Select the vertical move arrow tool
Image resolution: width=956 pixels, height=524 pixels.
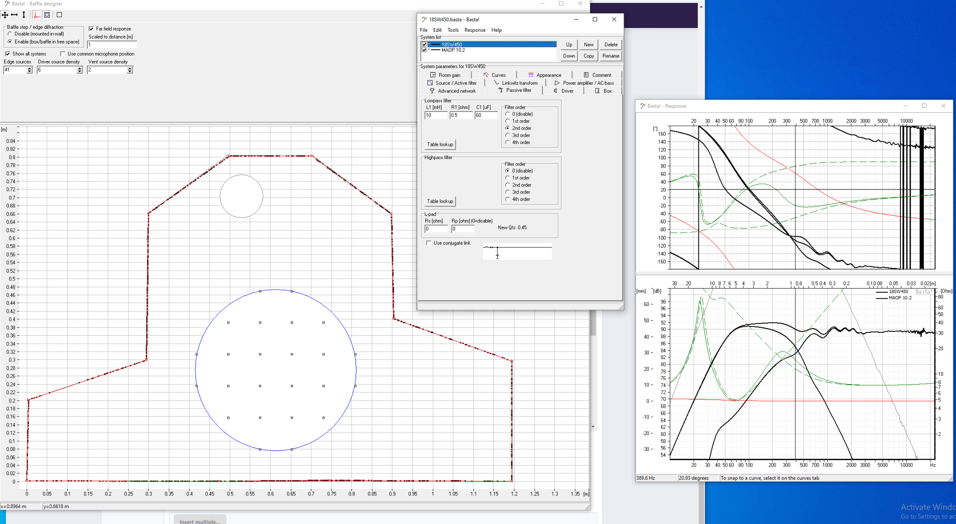pyautogui.click(x=24, y=15)
